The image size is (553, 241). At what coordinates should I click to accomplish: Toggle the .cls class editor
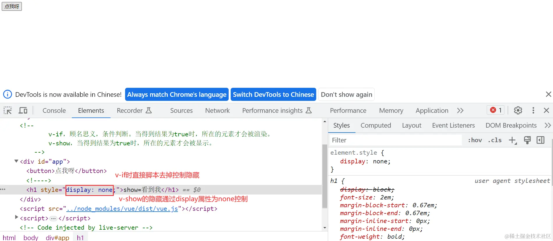coord(495,140)
